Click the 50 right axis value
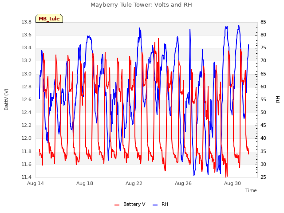The image size is (284, 213). point(263,112)
